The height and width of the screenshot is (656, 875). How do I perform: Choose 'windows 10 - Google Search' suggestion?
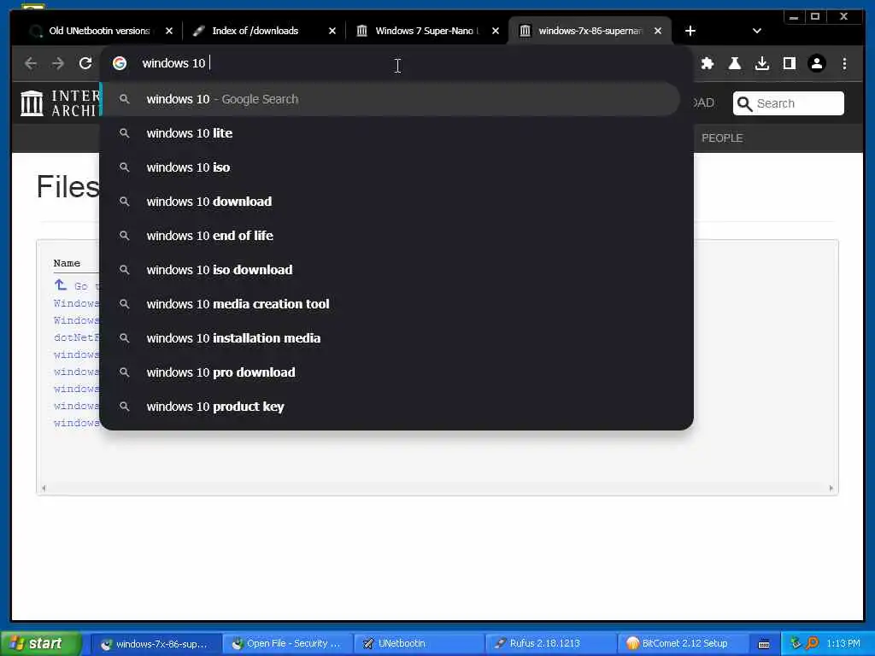(x=391, y=99)
